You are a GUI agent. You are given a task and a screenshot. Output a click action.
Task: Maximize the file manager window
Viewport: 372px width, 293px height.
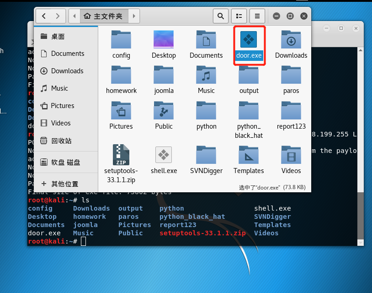290,16
